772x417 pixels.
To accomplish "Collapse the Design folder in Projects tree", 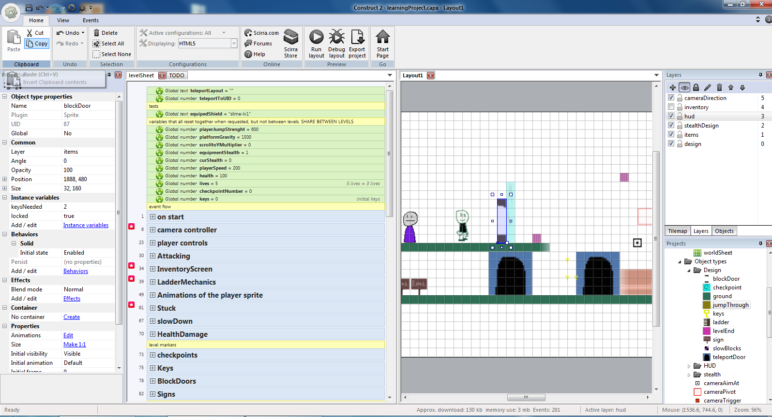I will click(689, 271).
